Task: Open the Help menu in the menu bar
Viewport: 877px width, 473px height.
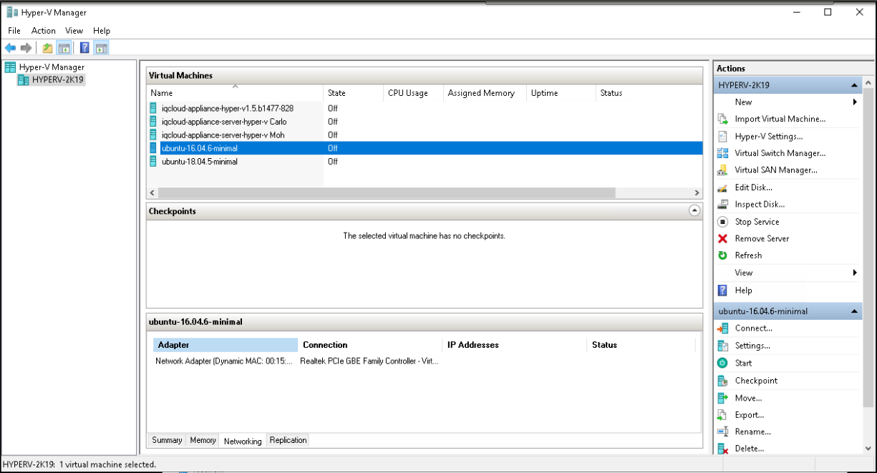Action: [x=102, y=31]
